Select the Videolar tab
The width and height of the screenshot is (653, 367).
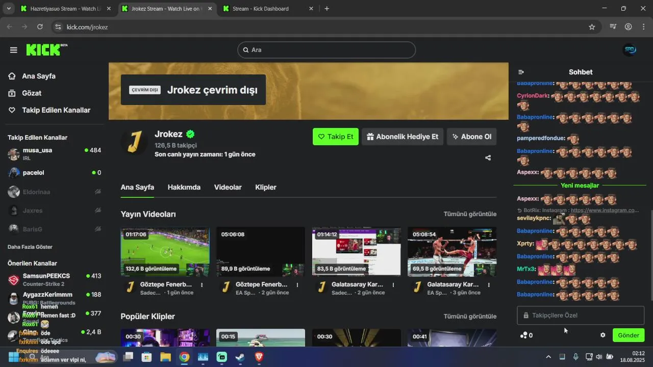point(228,187)
